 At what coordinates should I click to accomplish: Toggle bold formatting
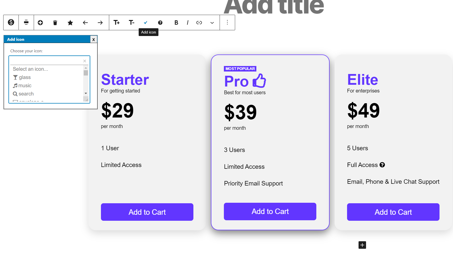tap(176, 22)
